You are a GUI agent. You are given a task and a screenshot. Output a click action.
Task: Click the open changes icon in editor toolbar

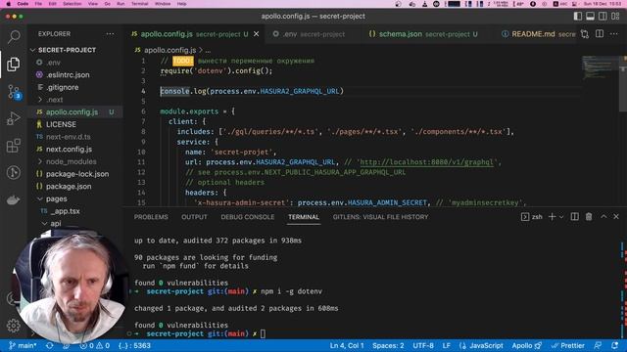[585, 34]
